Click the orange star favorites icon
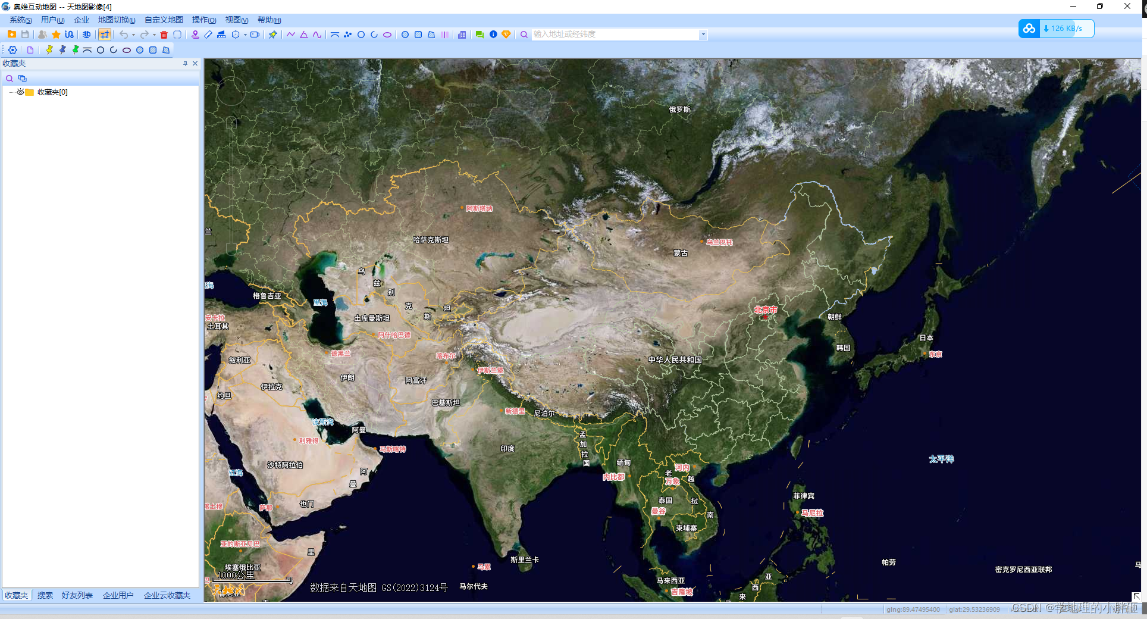This screenshot has height=619, width=1147. click(x=56, y=35)
